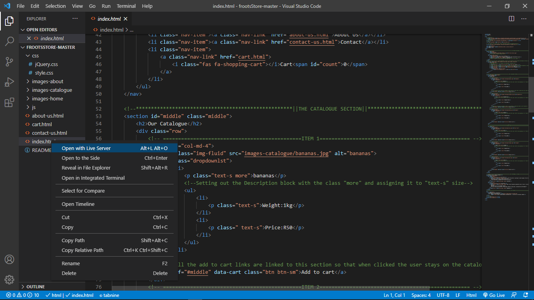Close the index.html editor tab
The width and height of the screenshot is (534, 300).
pyautogui.click(x=125, y=19)
